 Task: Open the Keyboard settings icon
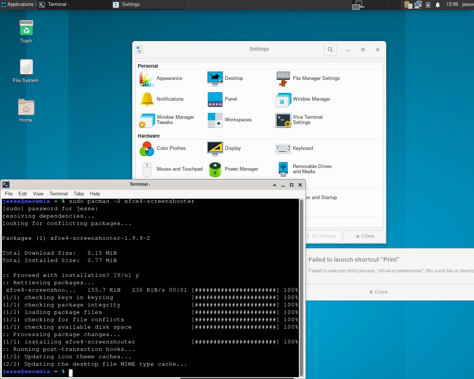283,148
